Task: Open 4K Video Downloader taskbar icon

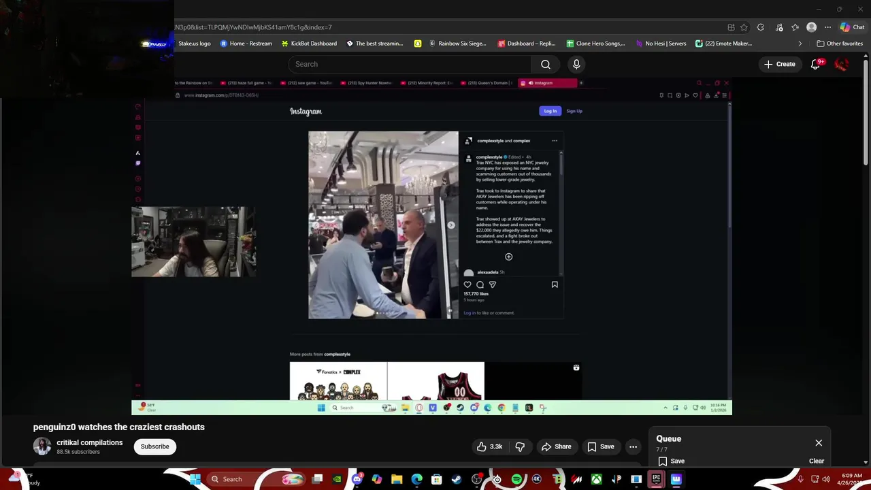Action: pos(536,479)
